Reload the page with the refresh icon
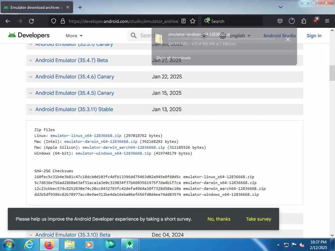The height and width of the screenshot is (251, 335). click(x=31, y=21)
